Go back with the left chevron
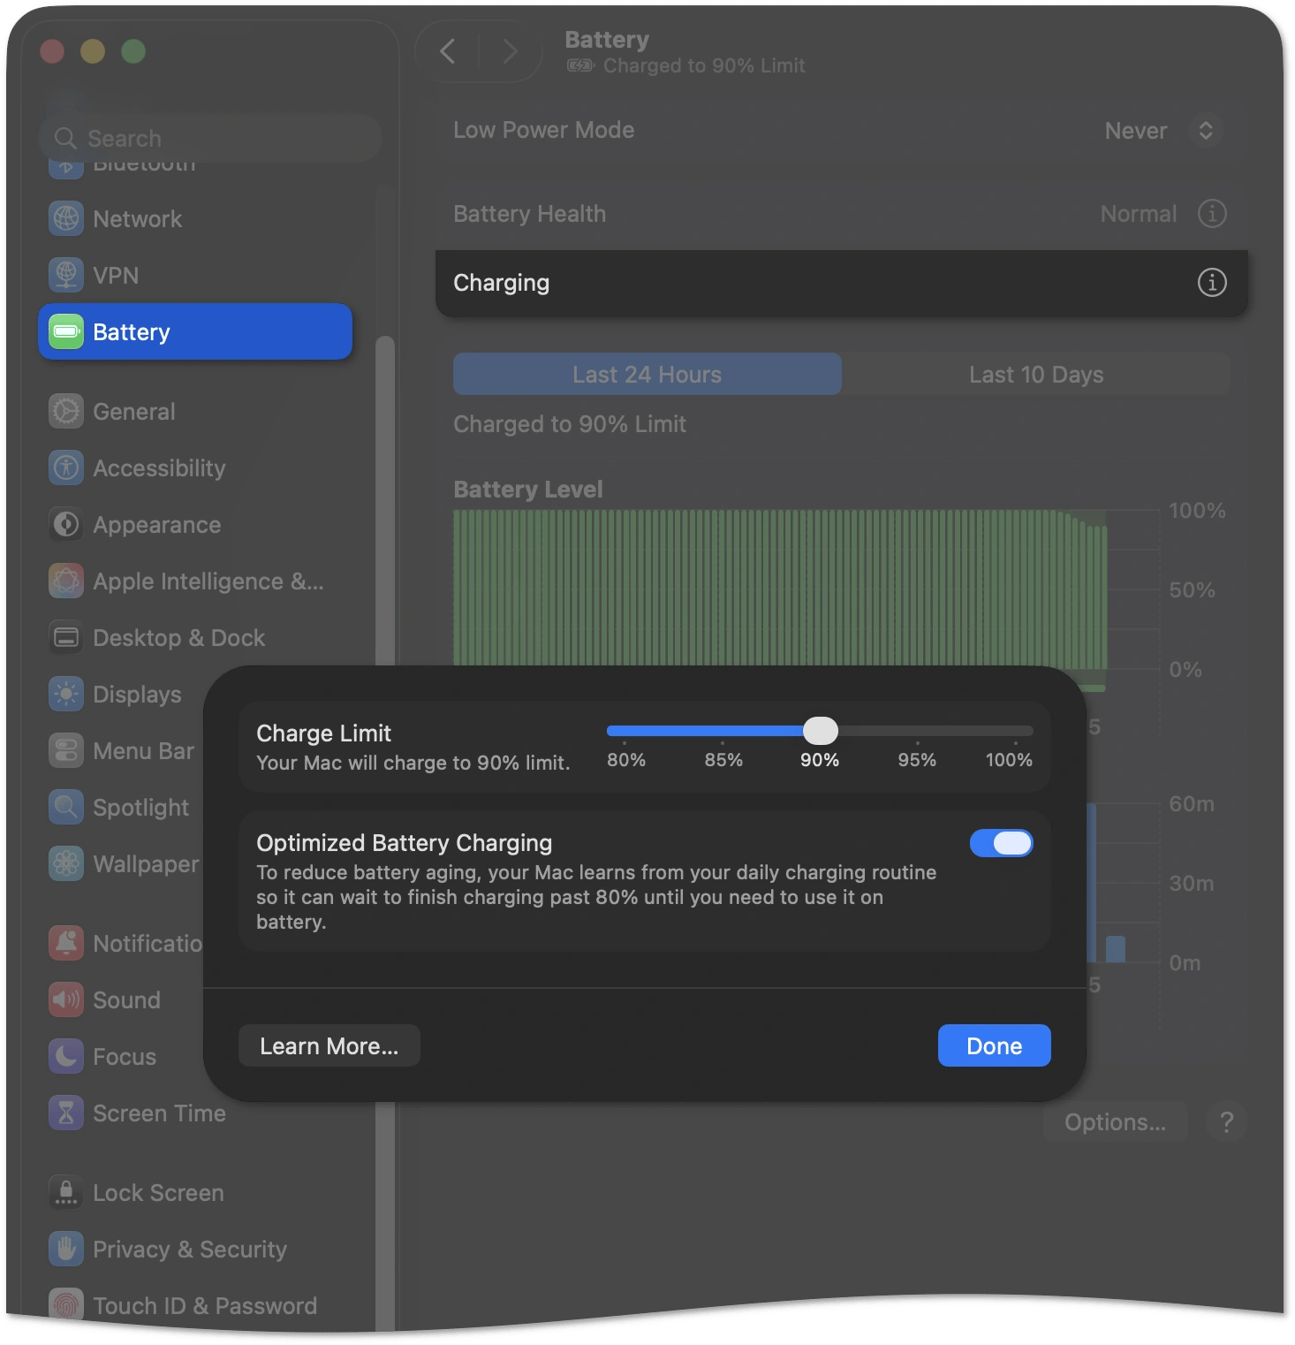1295x1345 pixels. (448, 51)
